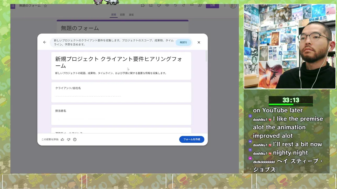Go back with the dialog's left arrow
337x189 pixels.
(x=44, y=42)
